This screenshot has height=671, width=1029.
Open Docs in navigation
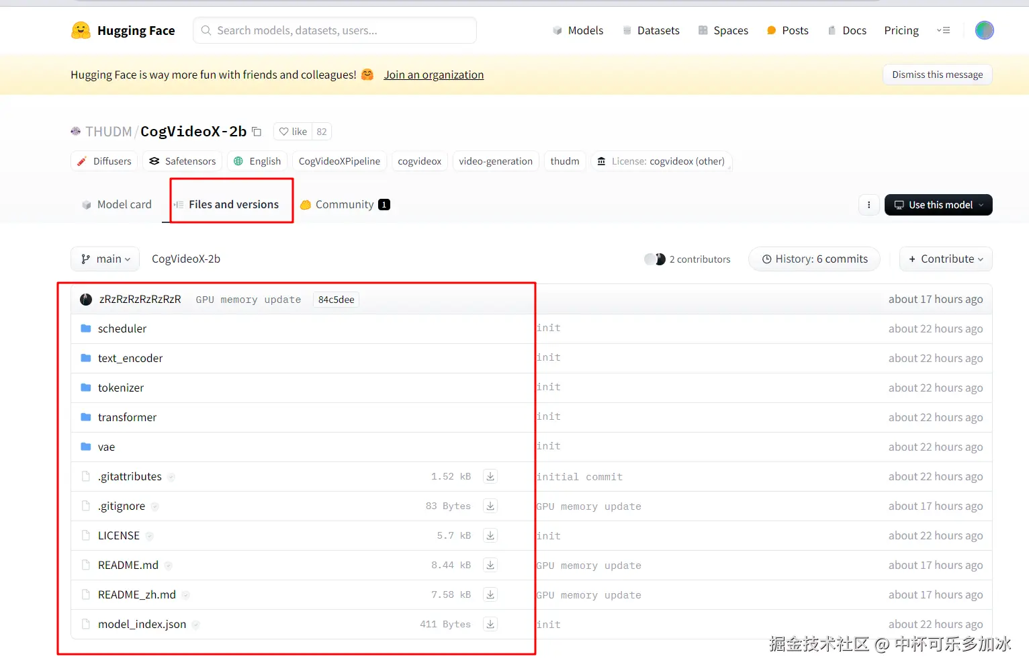tap(847, 30)
